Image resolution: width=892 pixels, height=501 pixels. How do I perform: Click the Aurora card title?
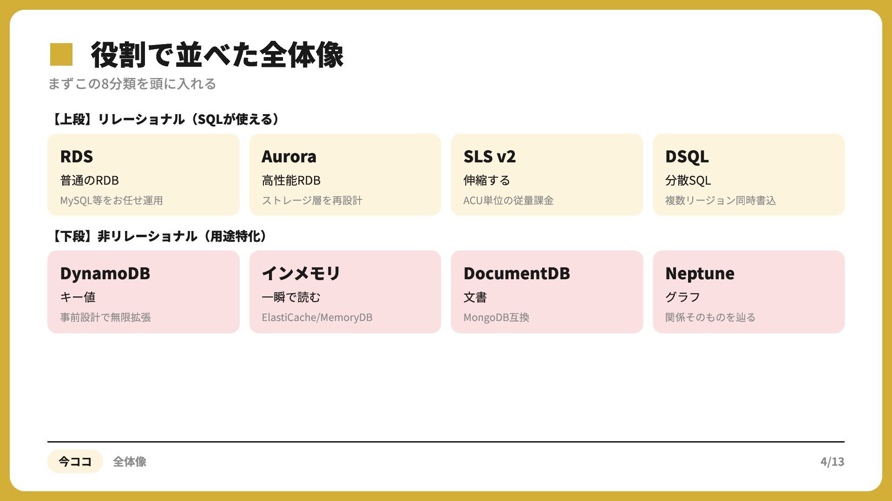[x=289, y=156]
